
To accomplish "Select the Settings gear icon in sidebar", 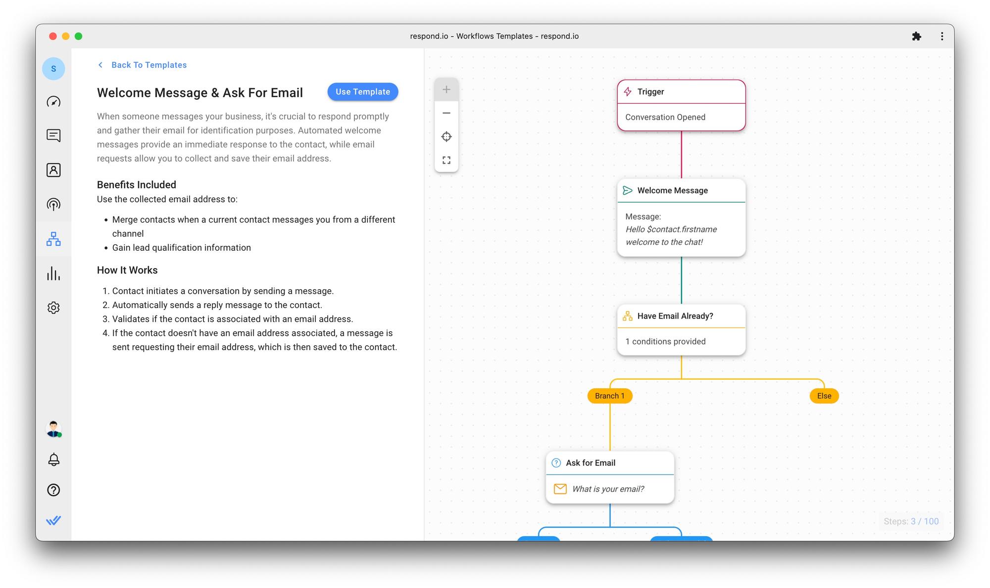I will (x=54, y=307).
